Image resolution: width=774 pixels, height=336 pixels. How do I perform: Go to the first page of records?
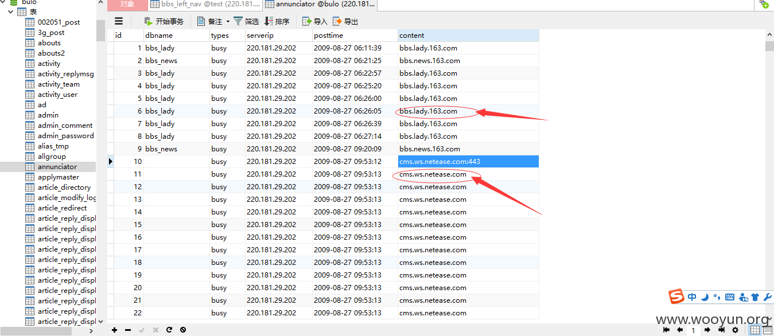click(666, 330)
